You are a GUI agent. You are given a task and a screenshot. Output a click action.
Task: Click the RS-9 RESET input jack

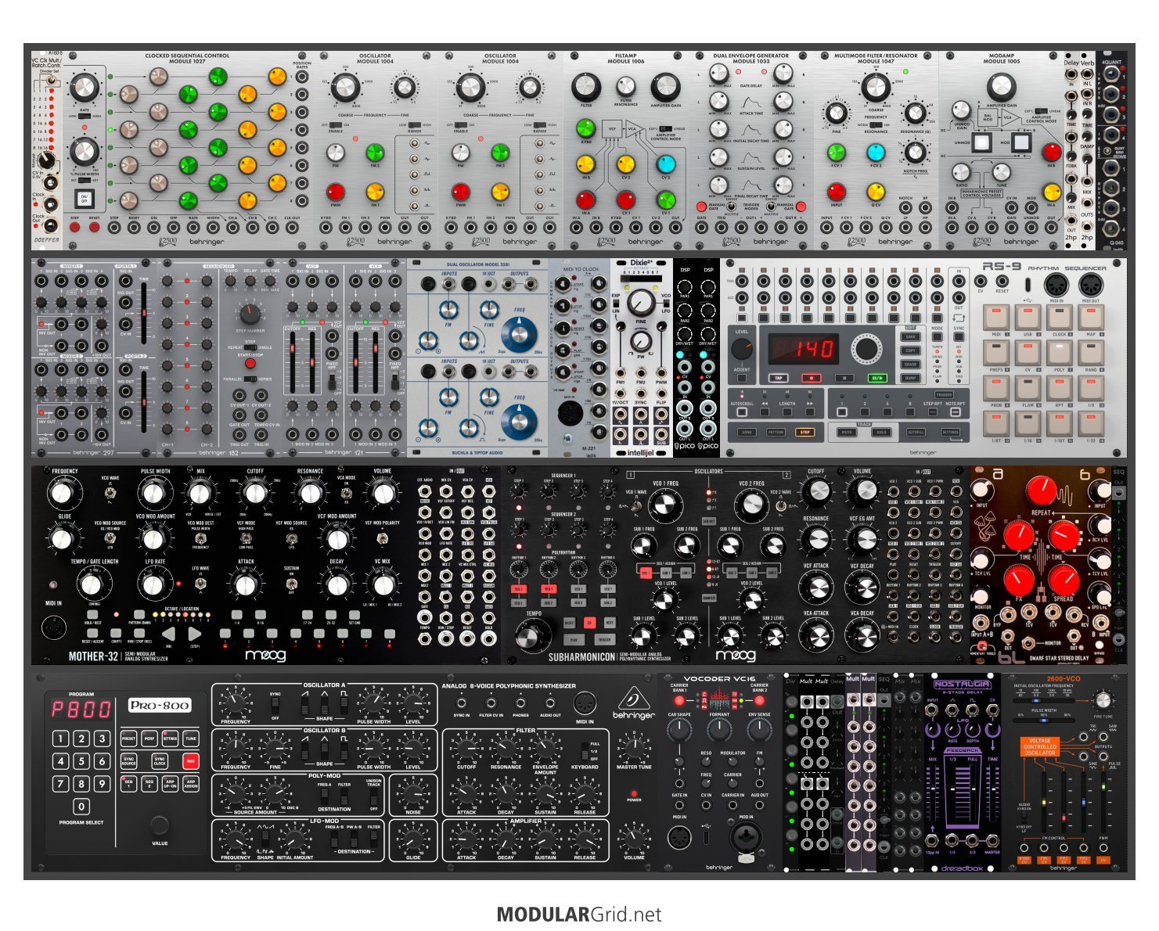pos(1002,281)
